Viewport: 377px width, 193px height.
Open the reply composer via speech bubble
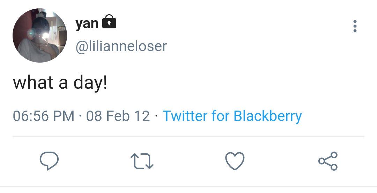[x=49, y=160]
